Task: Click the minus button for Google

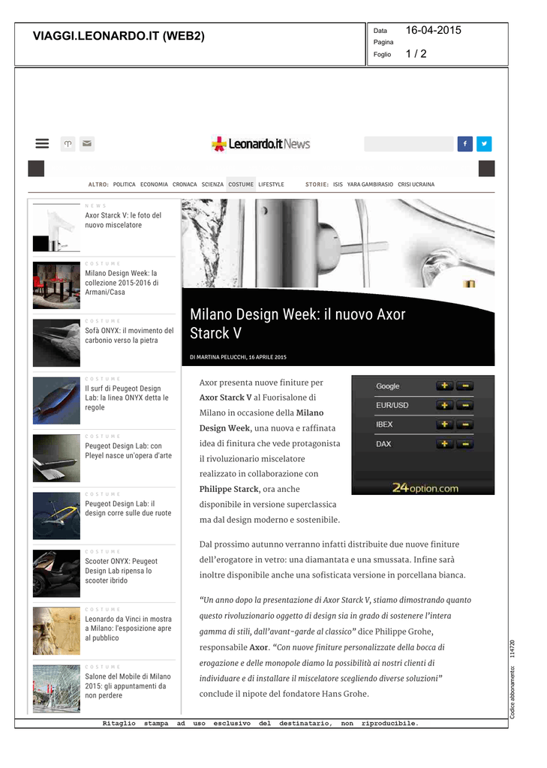Action: (464, 386)
